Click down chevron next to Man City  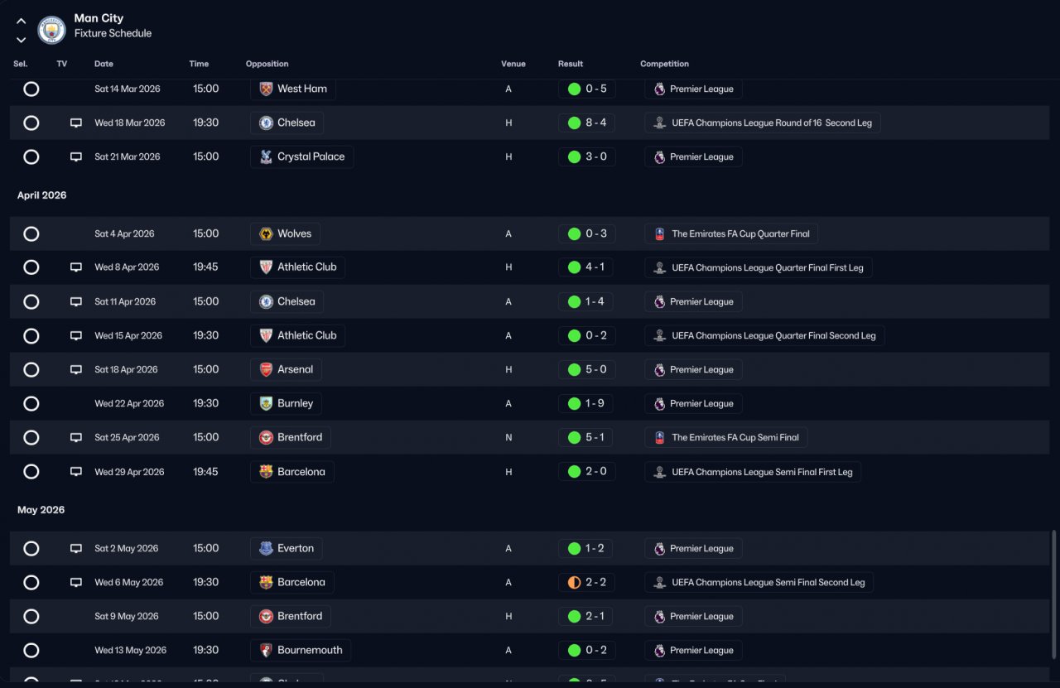tap(21, 39)
